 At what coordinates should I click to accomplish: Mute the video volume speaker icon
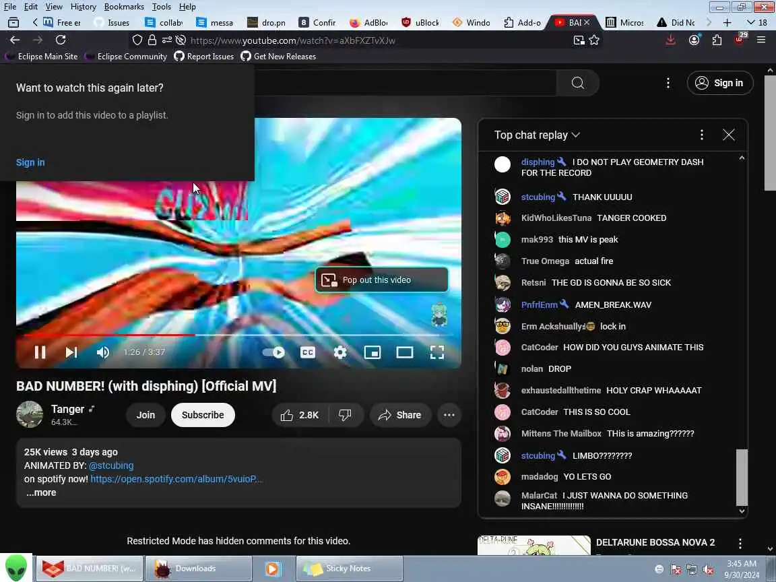point(103,352)
